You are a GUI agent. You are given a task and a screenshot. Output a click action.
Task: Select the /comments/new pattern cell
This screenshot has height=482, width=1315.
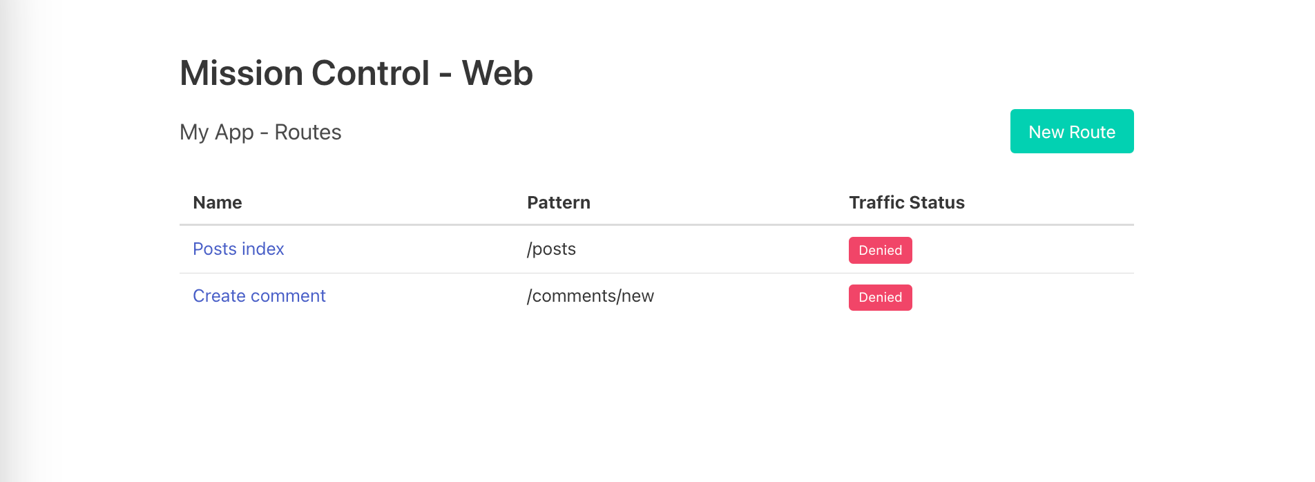590,296
